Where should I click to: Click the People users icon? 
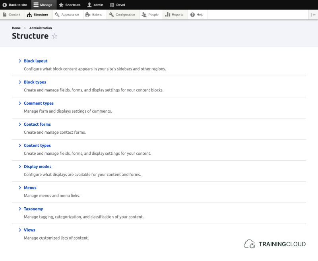tap(144, 14)
